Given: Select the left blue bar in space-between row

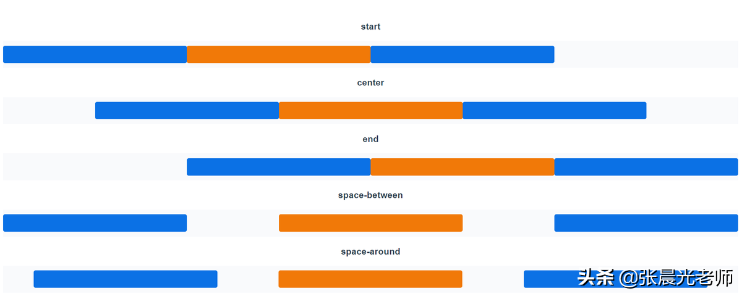Looking at the screenshot, I should click(x=95, y=223).
